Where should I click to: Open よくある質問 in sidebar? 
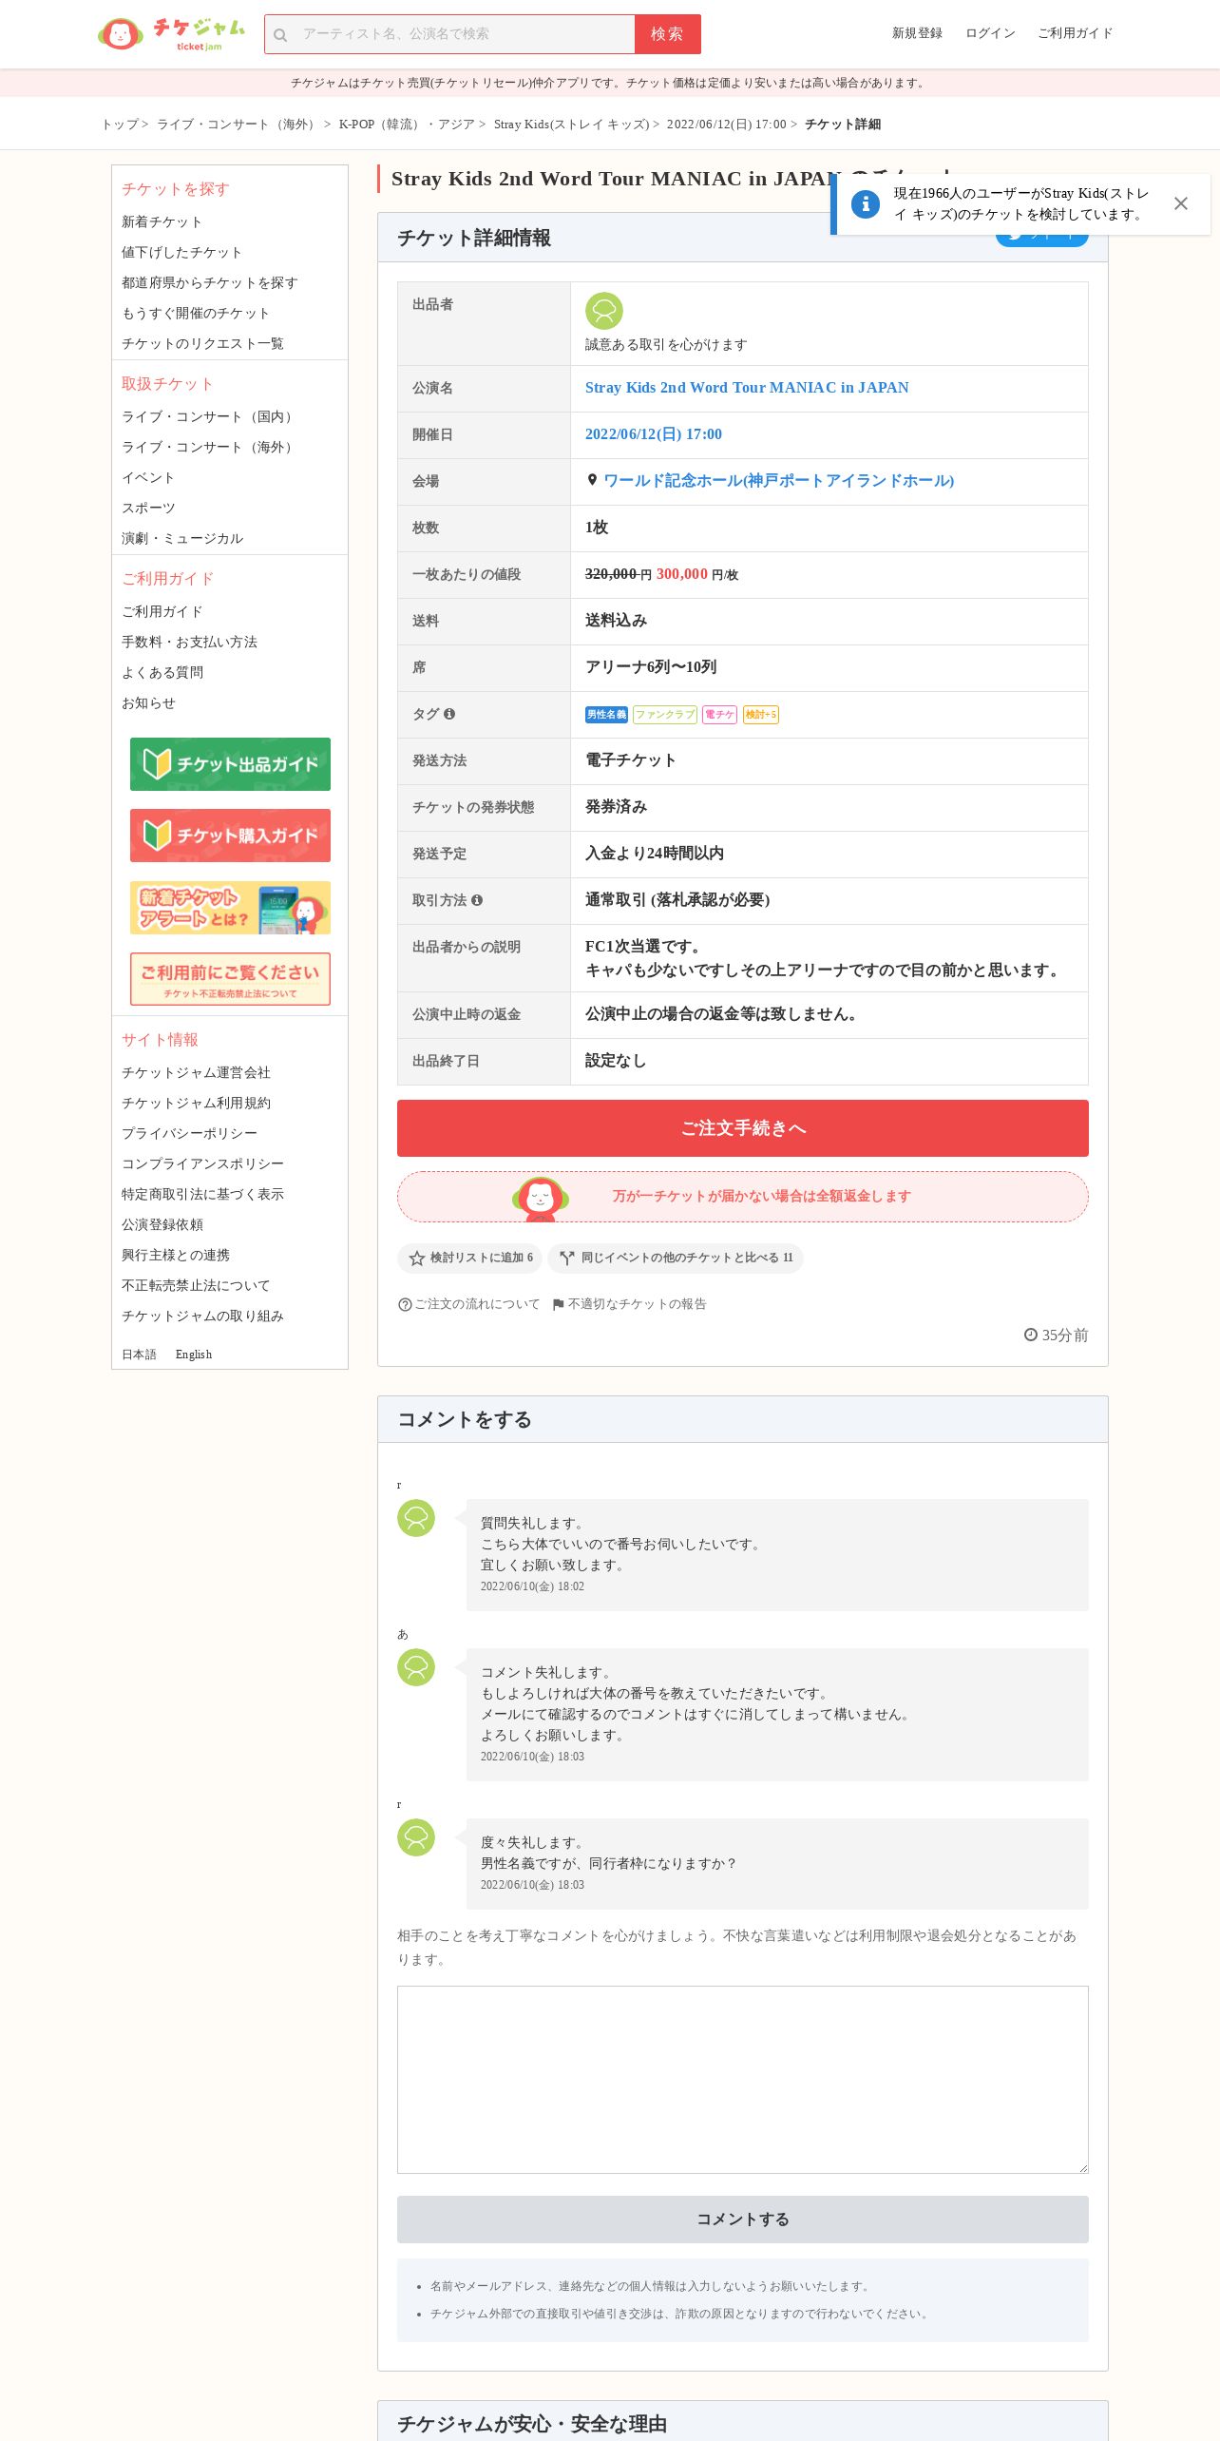[162, 673]
